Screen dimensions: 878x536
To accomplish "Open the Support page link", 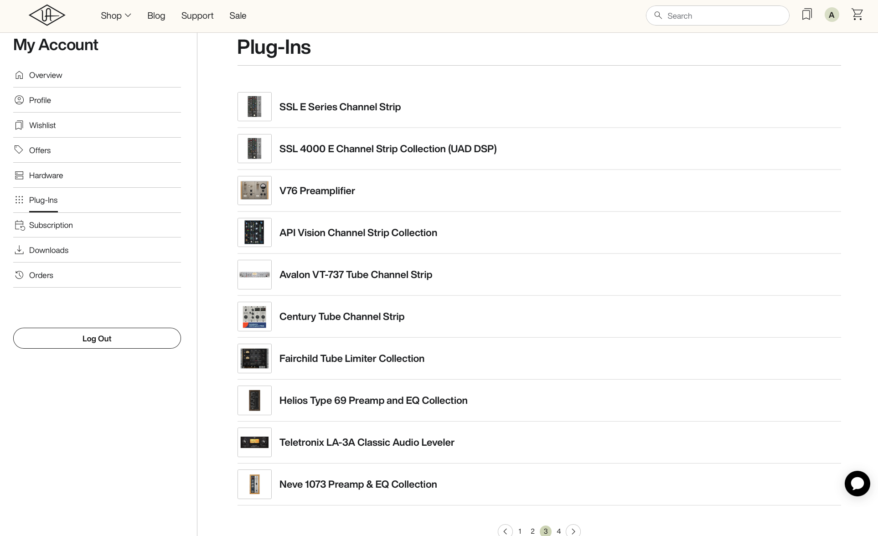I will coord(197,15).
